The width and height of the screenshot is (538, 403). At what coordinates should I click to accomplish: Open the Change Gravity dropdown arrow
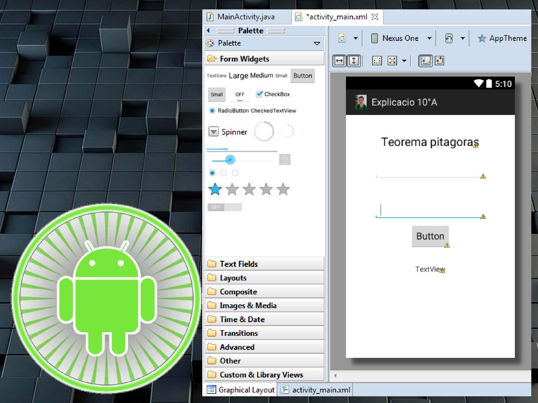(x=404, y=61)
